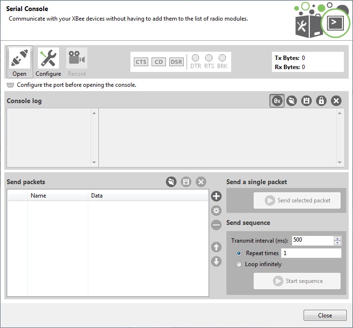353x328 pixels.
Task: Toggle the RTS line
Action: [209, 58]
